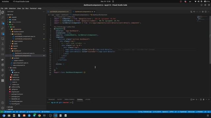This screenshot has height=118, width=211.
Task: Open the Search view in activity bar
Action: [x=3, y=17]
